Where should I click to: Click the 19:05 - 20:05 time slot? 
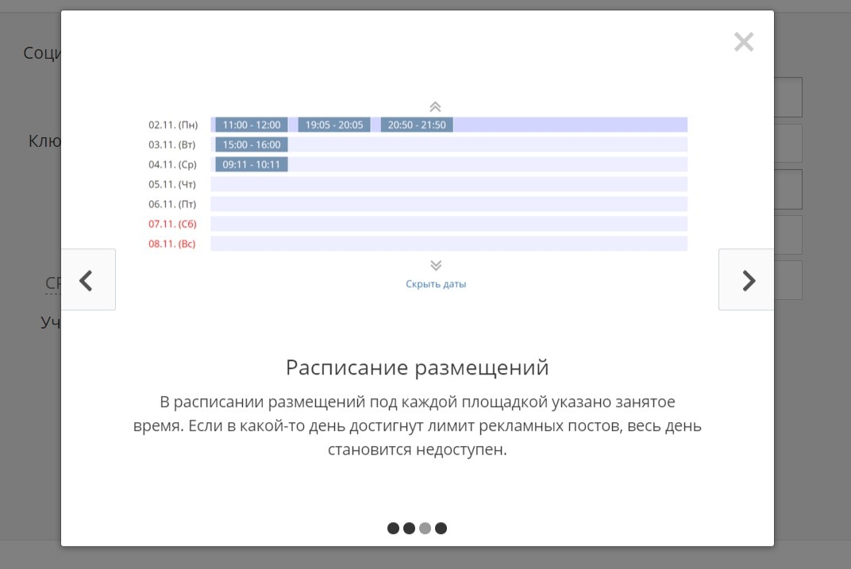[x=334, y=125]
